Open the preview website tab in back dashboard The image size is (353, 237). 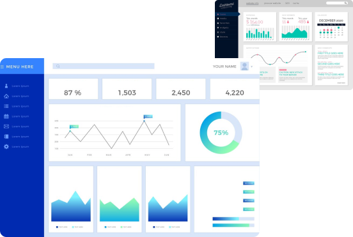pos(272,3)
